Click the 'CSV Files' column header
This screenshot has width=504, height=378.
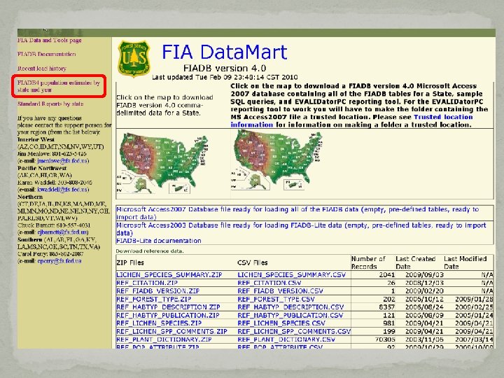coord(252,262)
